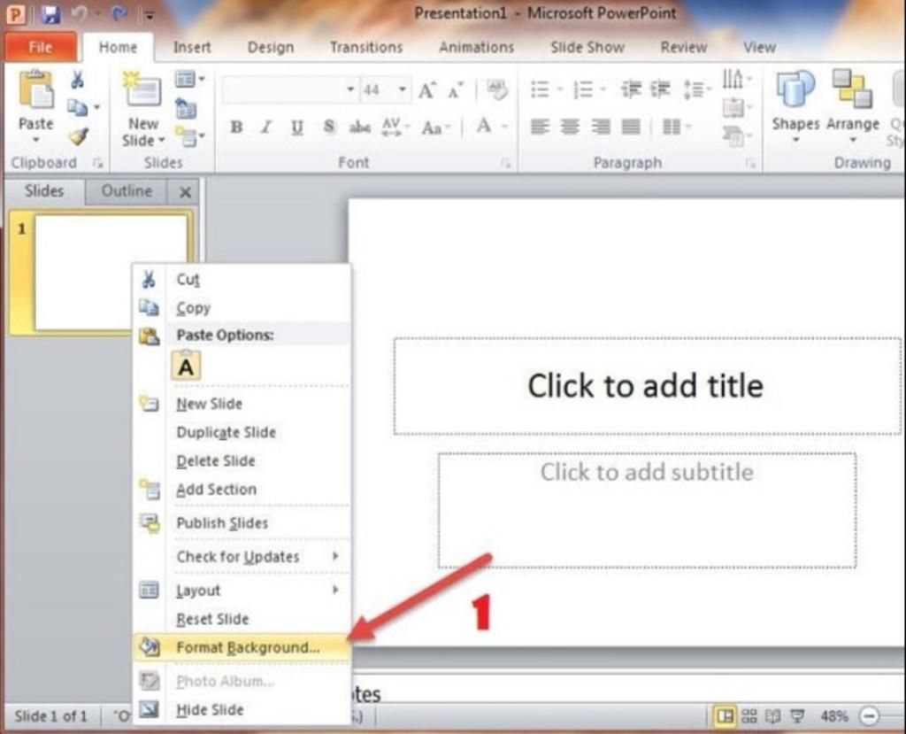Screen dimensions: 906x734
Task: Click the Undo arrow in title bar
Action: (x=79, y=13)
